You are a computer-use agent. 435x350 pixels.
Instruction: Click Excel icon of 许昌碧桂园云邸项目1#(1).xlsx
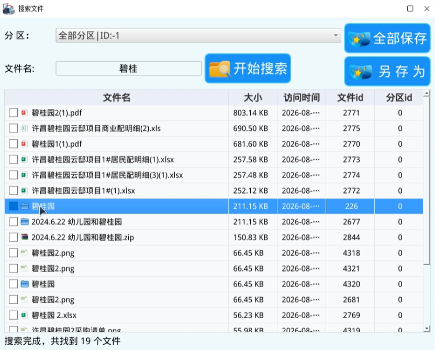25,190
